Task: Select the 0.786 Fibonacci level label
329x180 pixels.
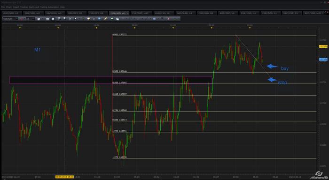Action: click(119, 110)
